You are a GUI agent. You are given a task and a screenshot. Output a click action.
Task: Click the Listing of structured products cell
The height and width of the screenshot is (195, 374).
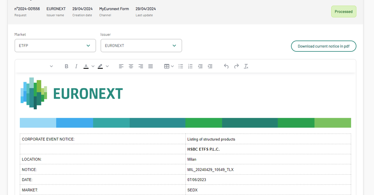click(x=268, y=139)
